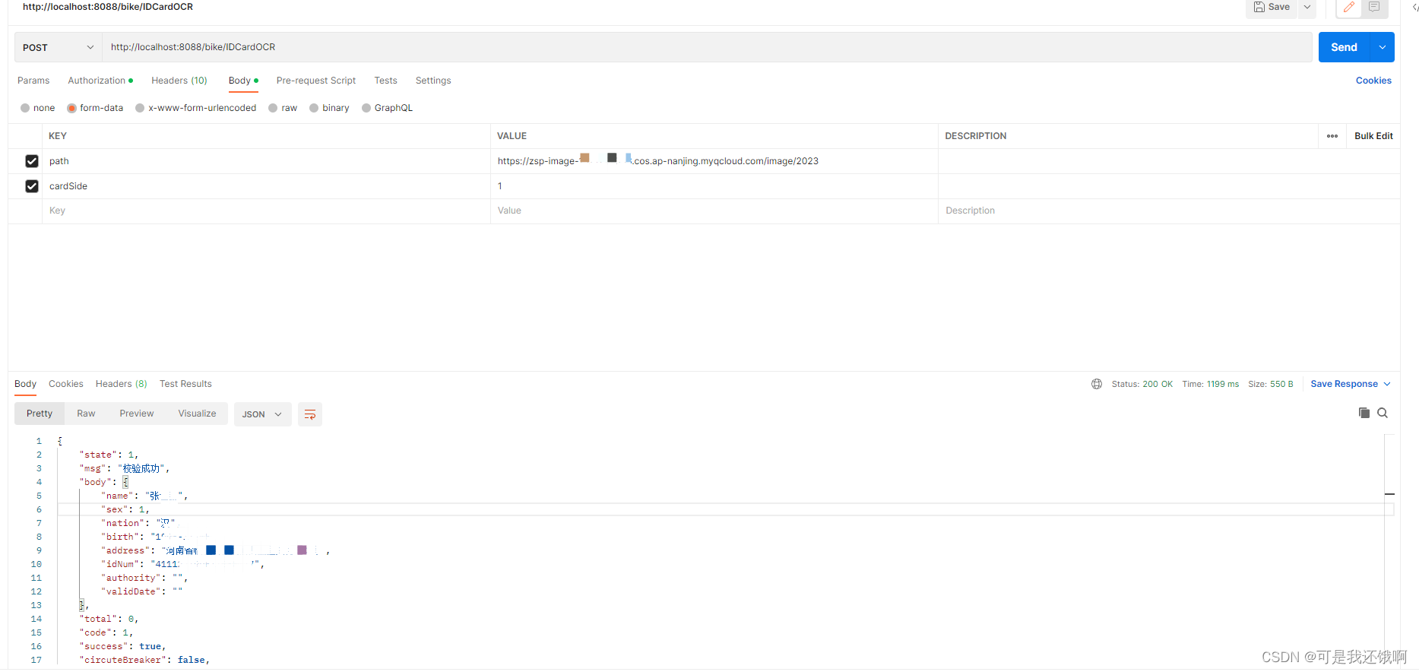The image size is (1419, 672).
Task: Click the Save disk icon
Action: click(1259, 7)
